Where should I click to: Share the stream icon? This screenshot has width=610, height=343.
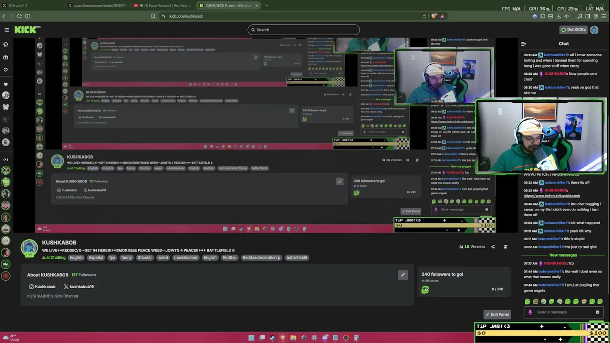[x=493, y=247]
